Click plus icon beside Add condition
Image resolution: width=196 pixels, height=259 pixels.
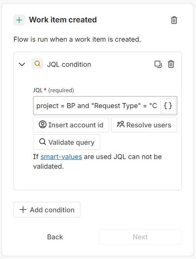coord(23,210)
